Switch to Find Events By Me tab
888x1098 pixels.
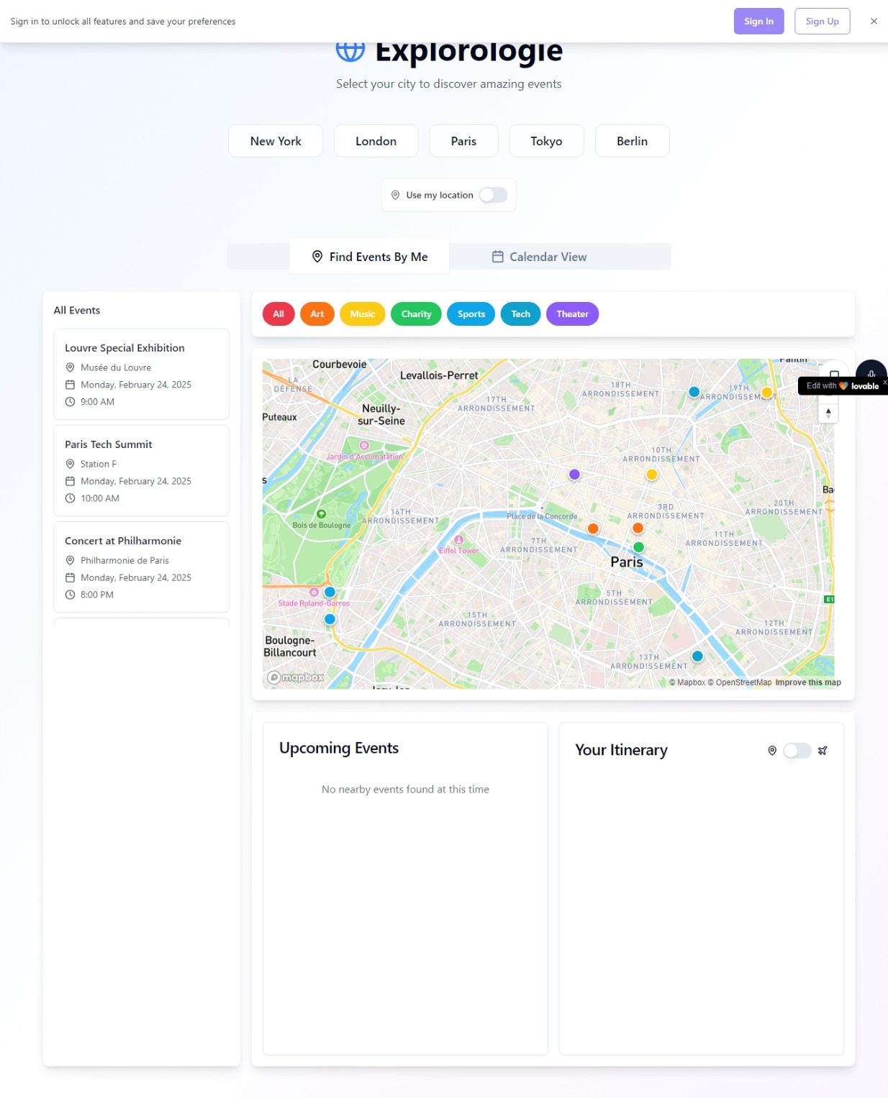coord(369,257)
